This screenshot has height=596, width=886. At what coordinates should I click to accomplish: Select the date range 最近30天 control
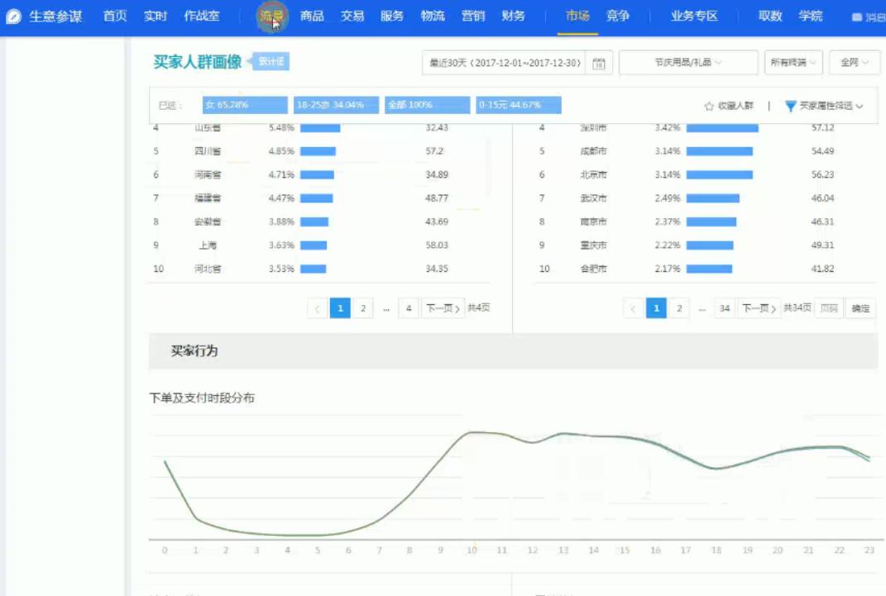click(505, 62)
